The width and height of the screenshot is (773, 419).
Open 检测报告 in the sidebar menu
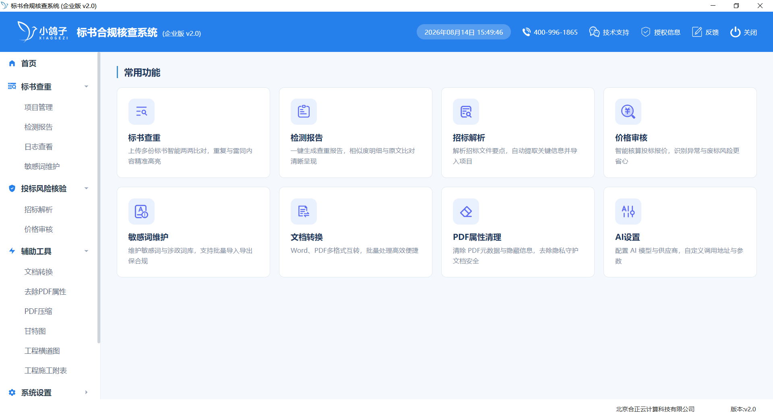coord(39,127)
